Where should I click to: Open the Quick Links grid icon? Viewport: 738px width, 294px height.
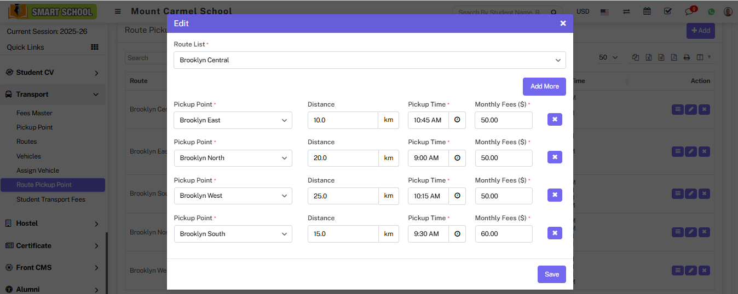[x=95, y=48]
